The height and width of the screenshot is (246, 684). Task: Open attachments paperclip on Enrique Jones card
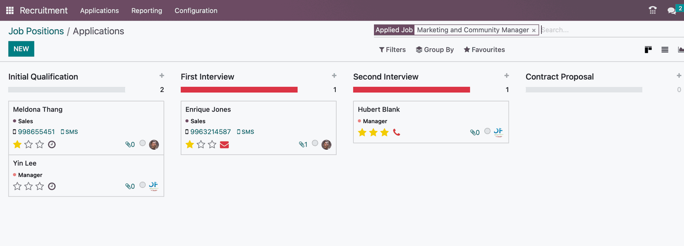point(303,145)
